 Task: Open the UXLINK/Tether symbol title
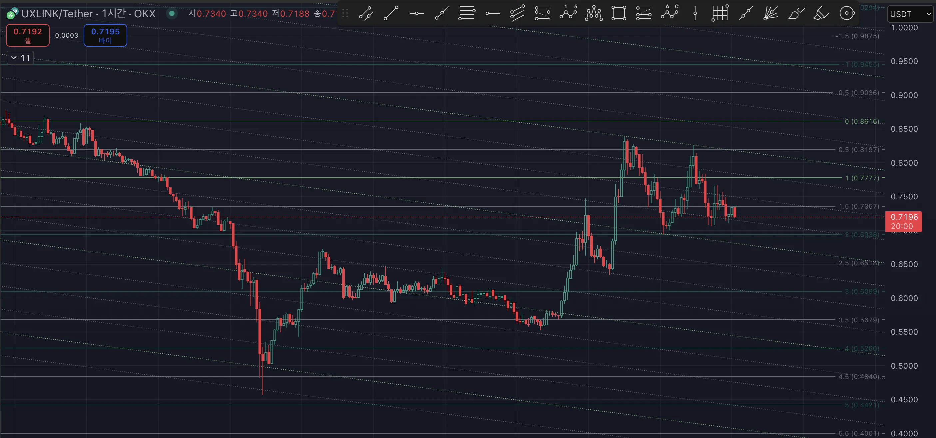88,14
